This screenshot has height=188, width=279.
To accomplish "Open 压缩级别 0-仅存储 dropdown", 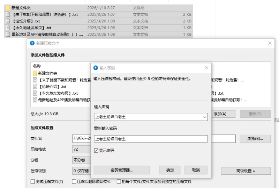I will pyautogui.click(x=82, y=171).
